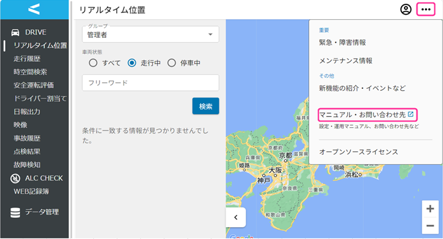Click the DRIVE section label
Image resolution: width=443 pixels, height=239 pixels.
(36, 32)
